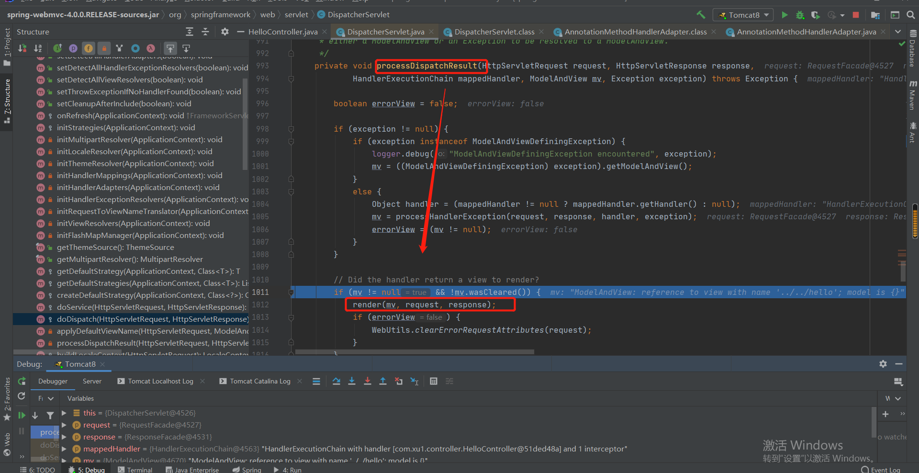Hide the Structure panel with minimize dash
This screenshot has width=919, height=473.
point(240,32)
